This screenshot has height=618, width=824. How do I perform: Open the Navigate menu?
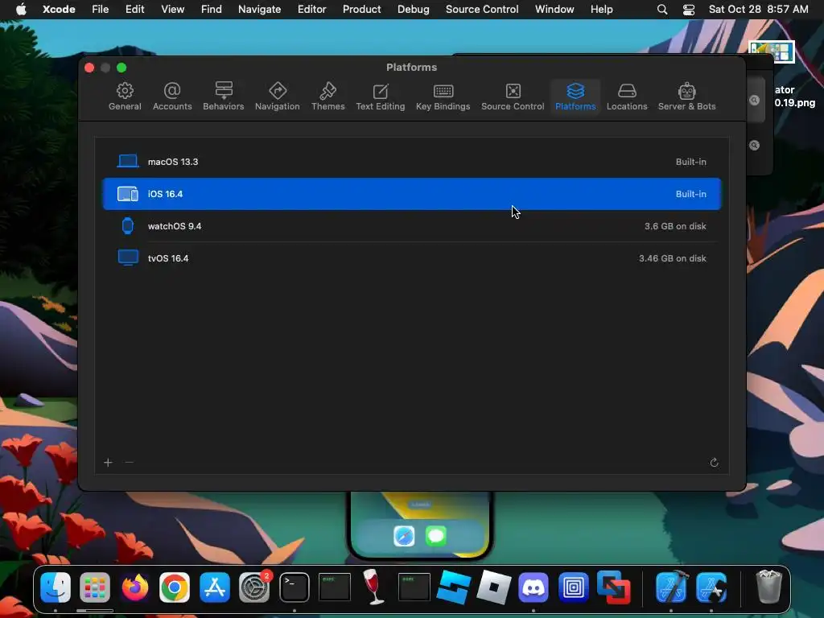tap(260, 9)
